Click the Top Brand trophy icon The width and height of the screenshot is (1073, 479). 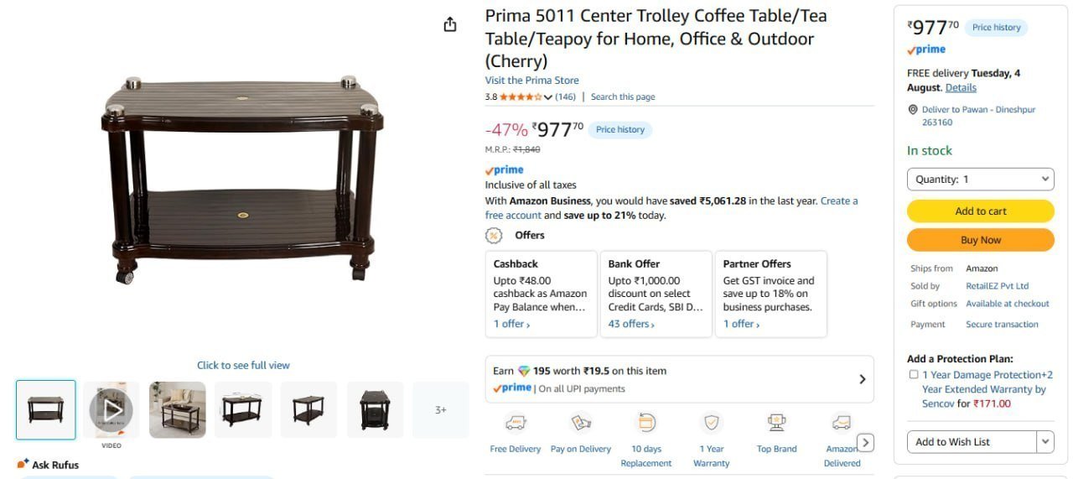(x=776, y=423)
